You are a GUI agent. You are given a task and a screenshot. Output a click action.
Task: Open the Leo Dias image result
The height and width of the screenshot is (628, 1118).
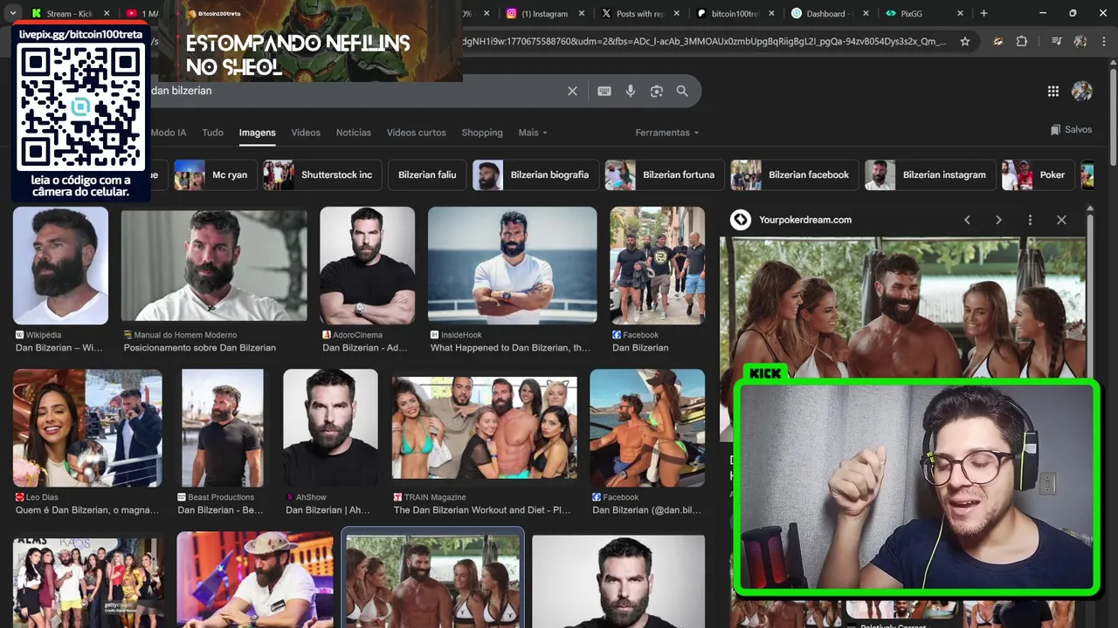click(x=87, y=427)
